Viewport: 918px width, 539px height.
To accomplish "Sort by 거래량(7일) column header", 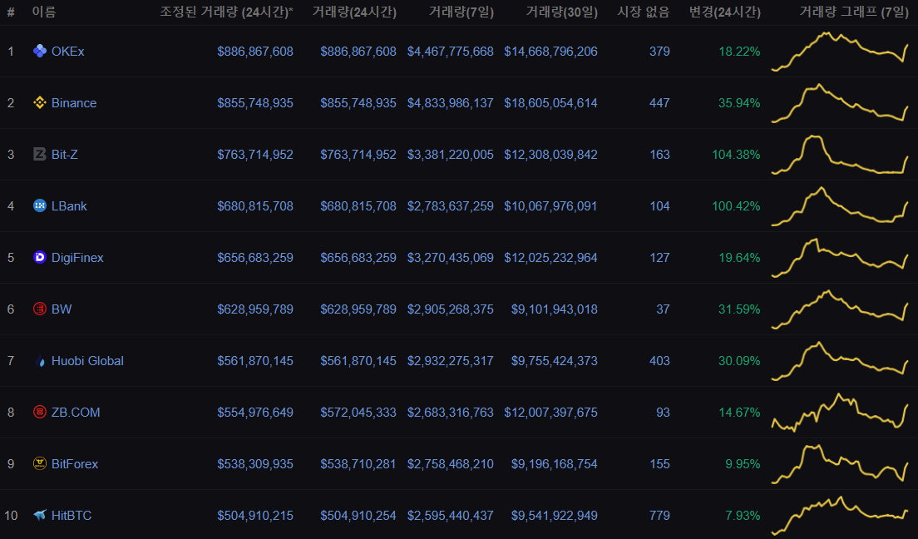I will (x=461, y=12).
